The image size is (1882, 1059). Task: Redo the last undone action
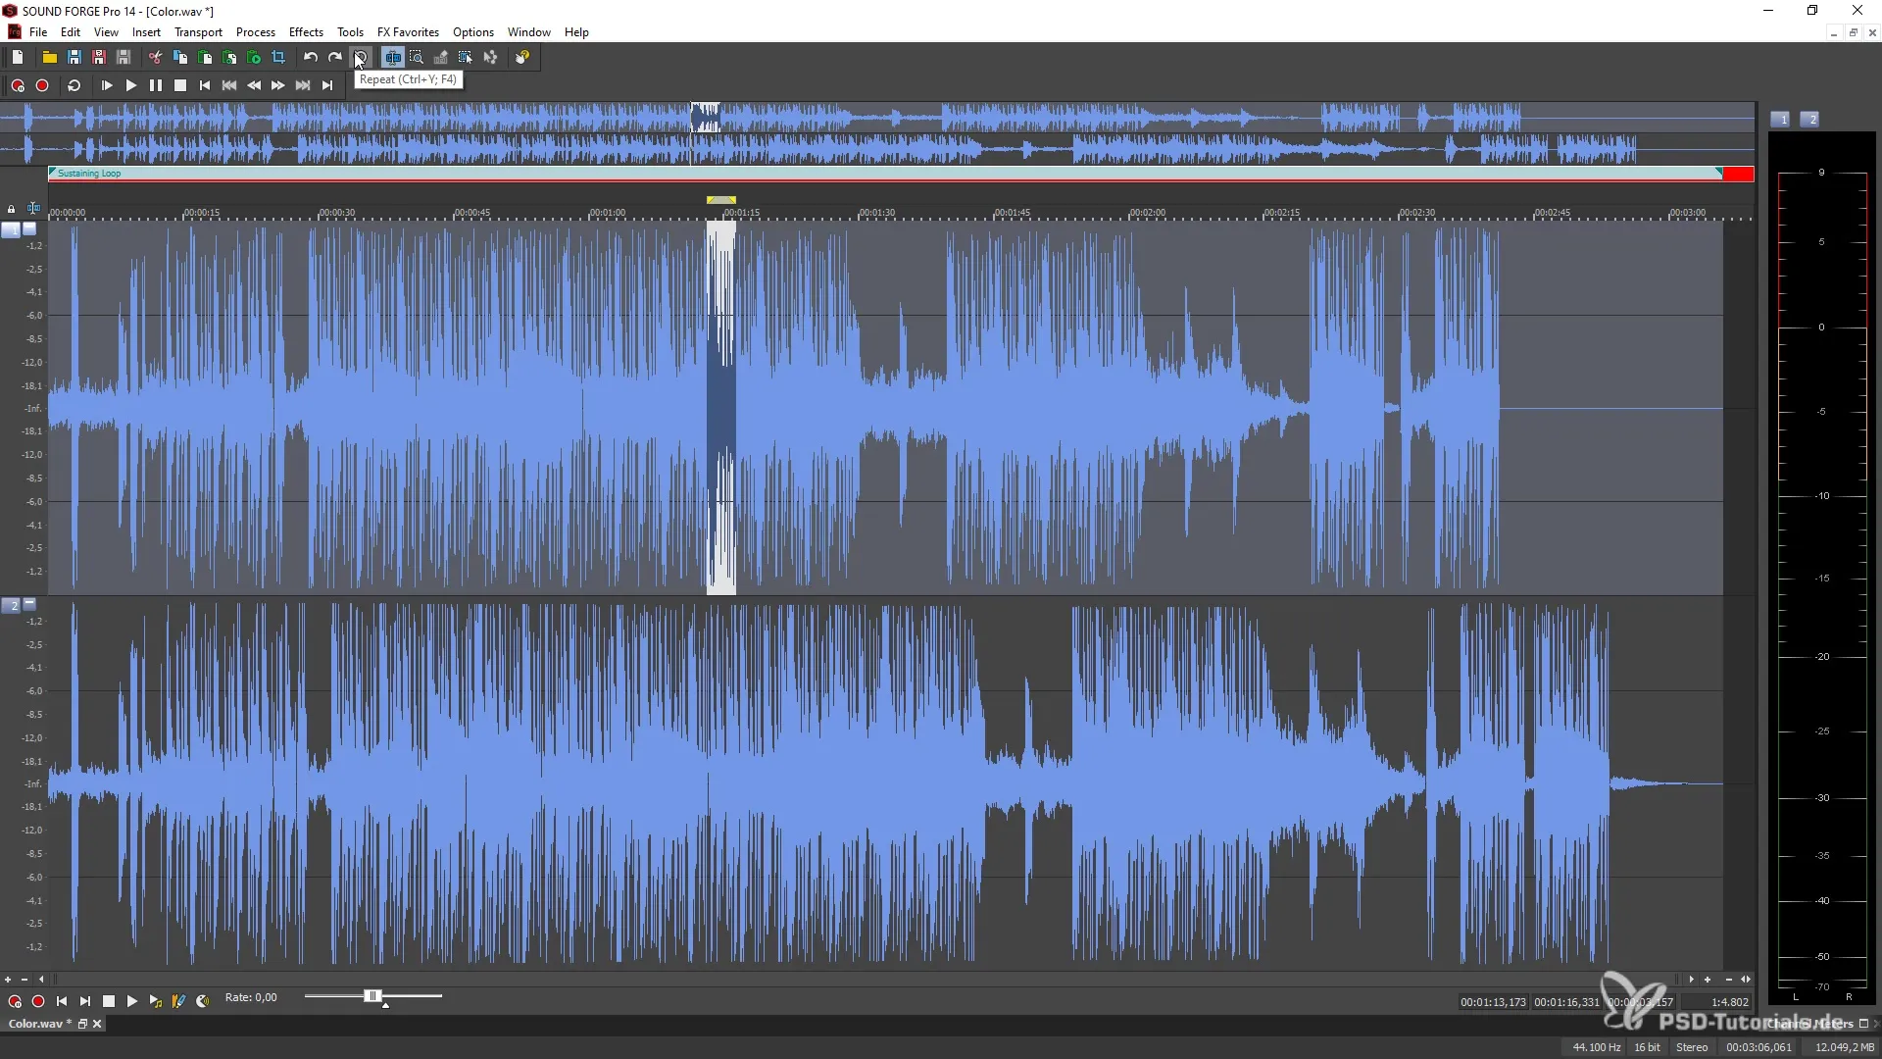click(334, 57)
